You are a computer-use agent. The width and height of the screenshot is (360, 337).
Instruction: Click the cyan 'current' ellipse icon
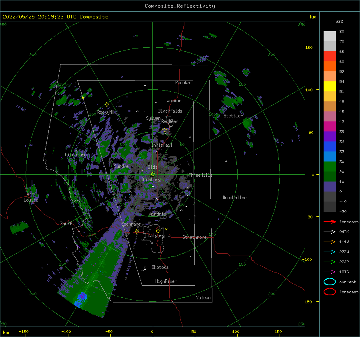[330, 282]
